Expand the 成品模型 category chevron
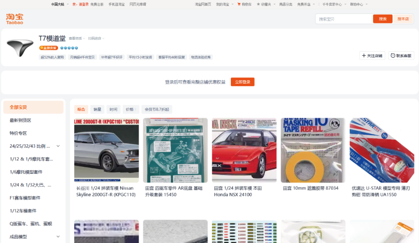This screenshot has width=419, height=243. [58, 236]
